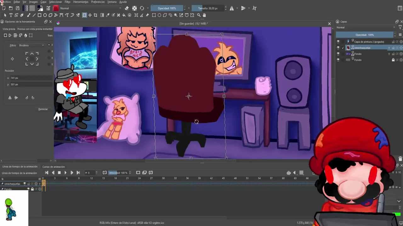Screen dimensions: 403x226
Task: Flip selection horizontally in tool options
Action: pyautogui.click(x=10, y=98)
